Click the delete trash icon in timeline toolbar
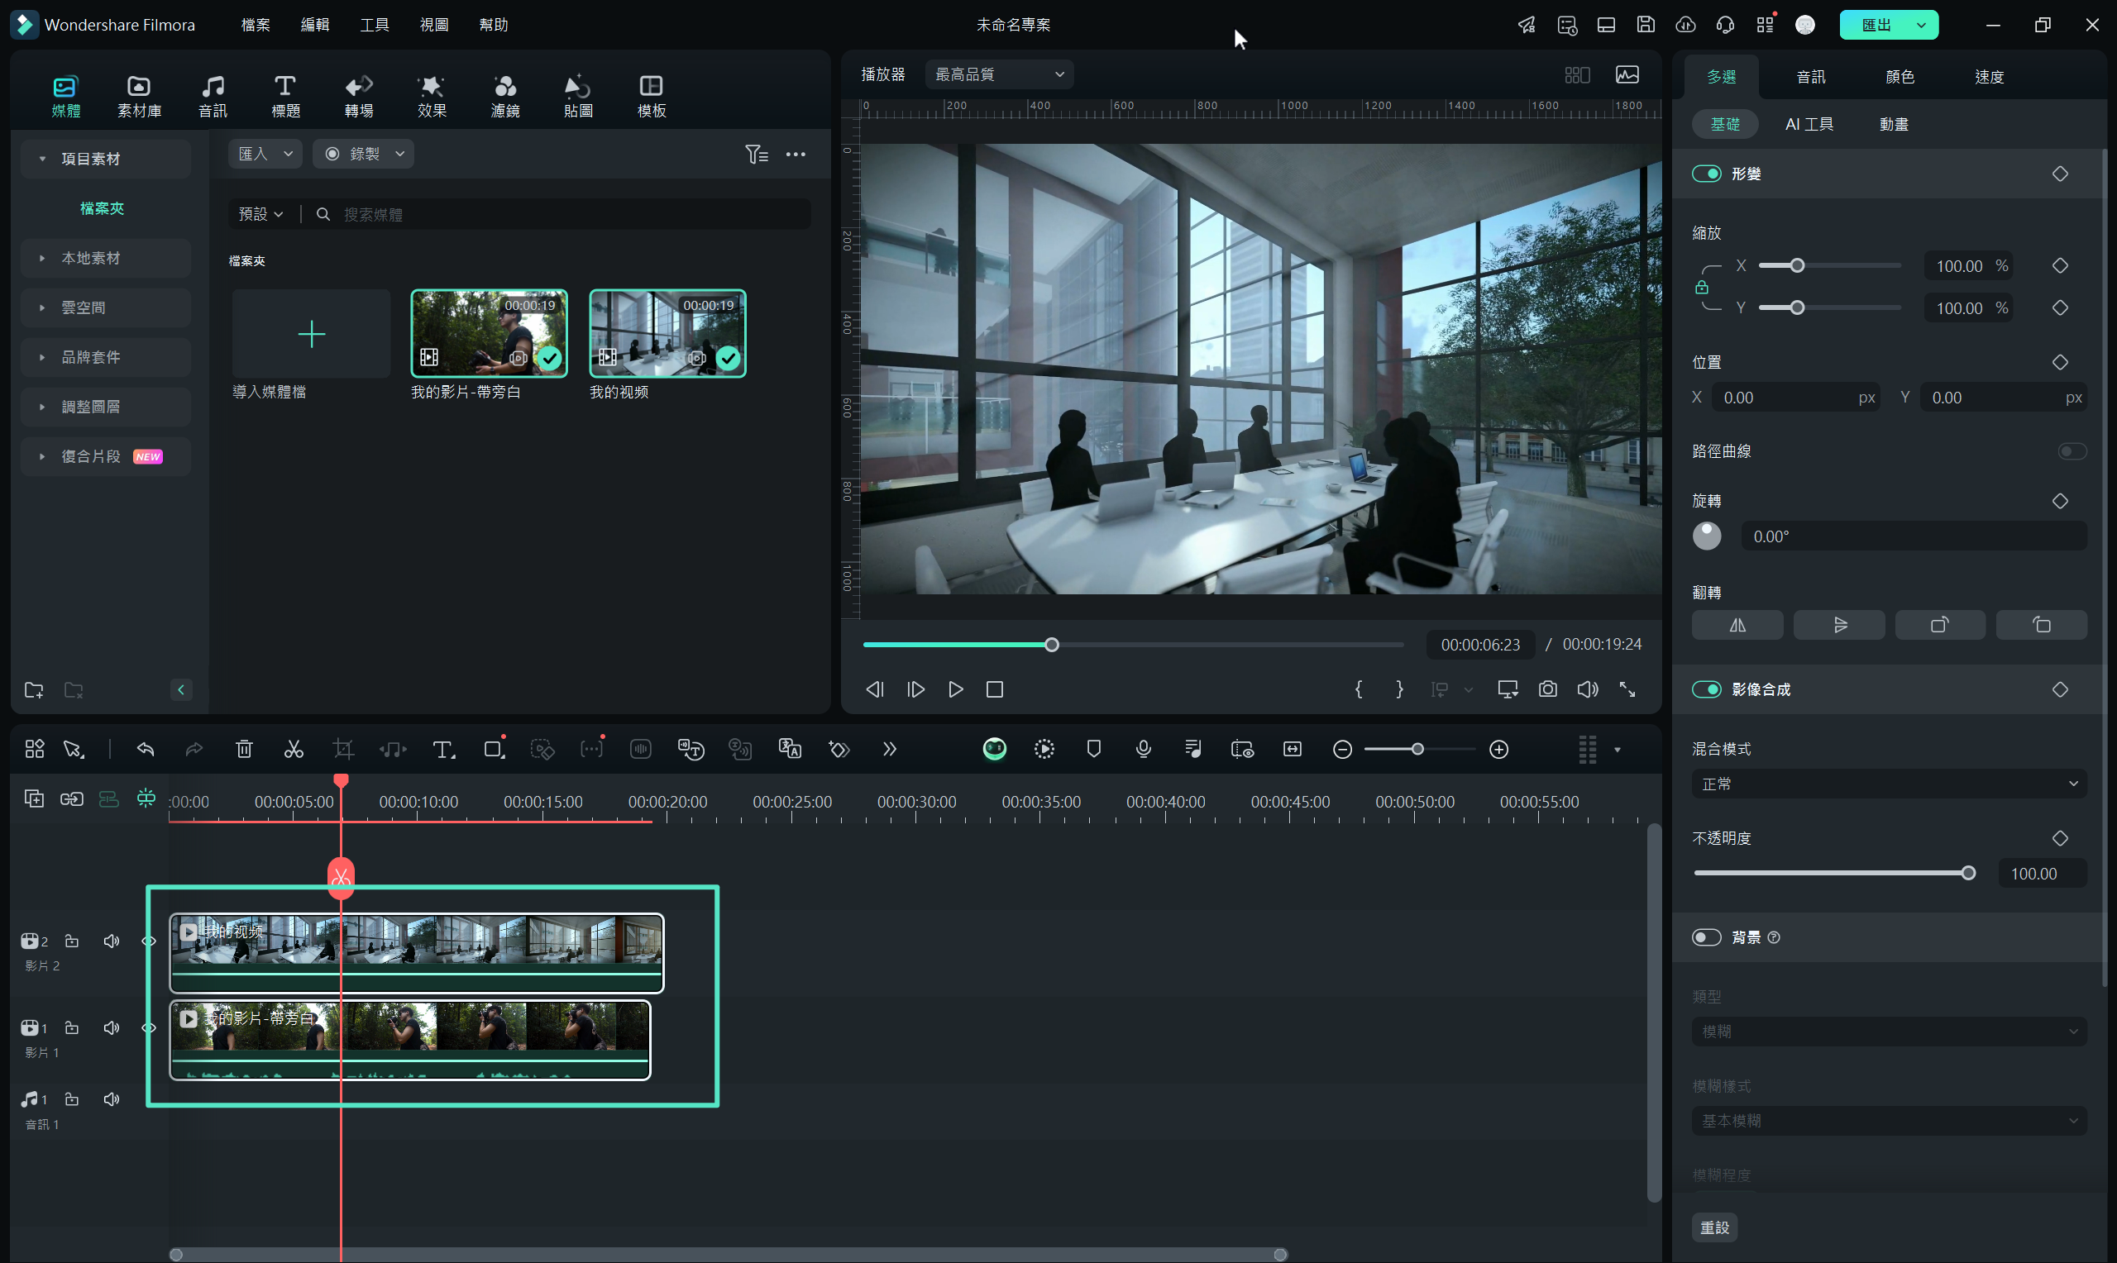Viewport: 2117px width, 1263px height. pos(244,749)
